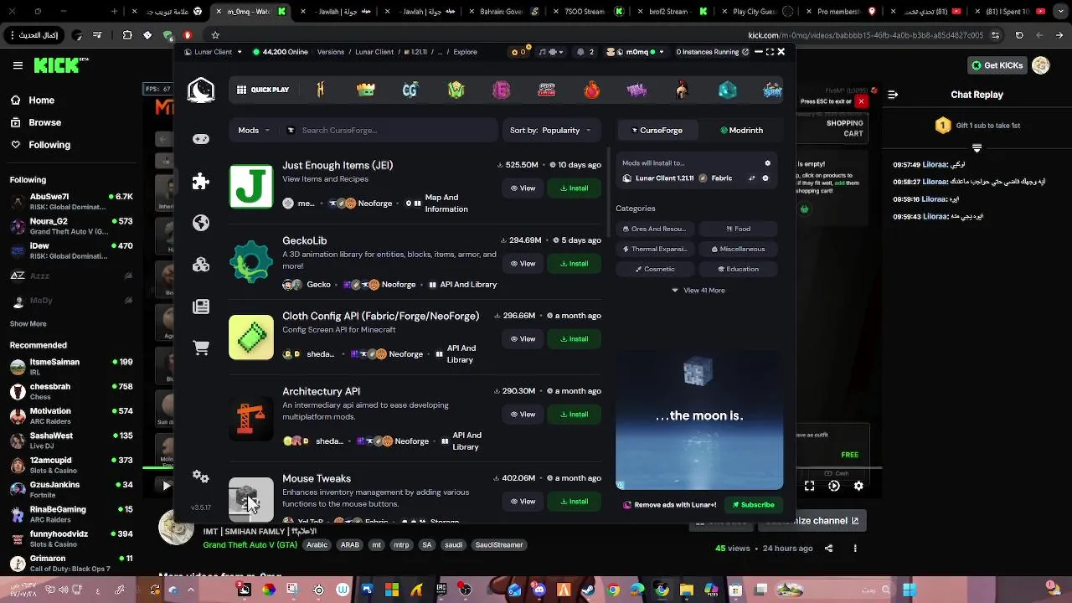Image resolution: width=1072 pixels, height=603 pixels.
Task: Open the Kick hamburger menu
Action: (18, 65)
